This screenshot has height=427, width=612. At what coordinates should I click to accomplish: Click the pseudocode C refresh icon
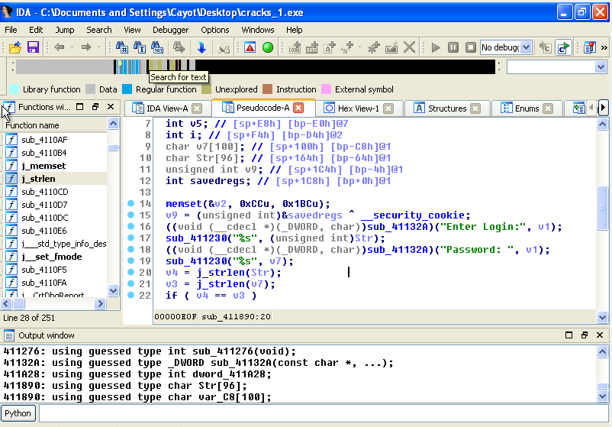(x=564, y=47)
